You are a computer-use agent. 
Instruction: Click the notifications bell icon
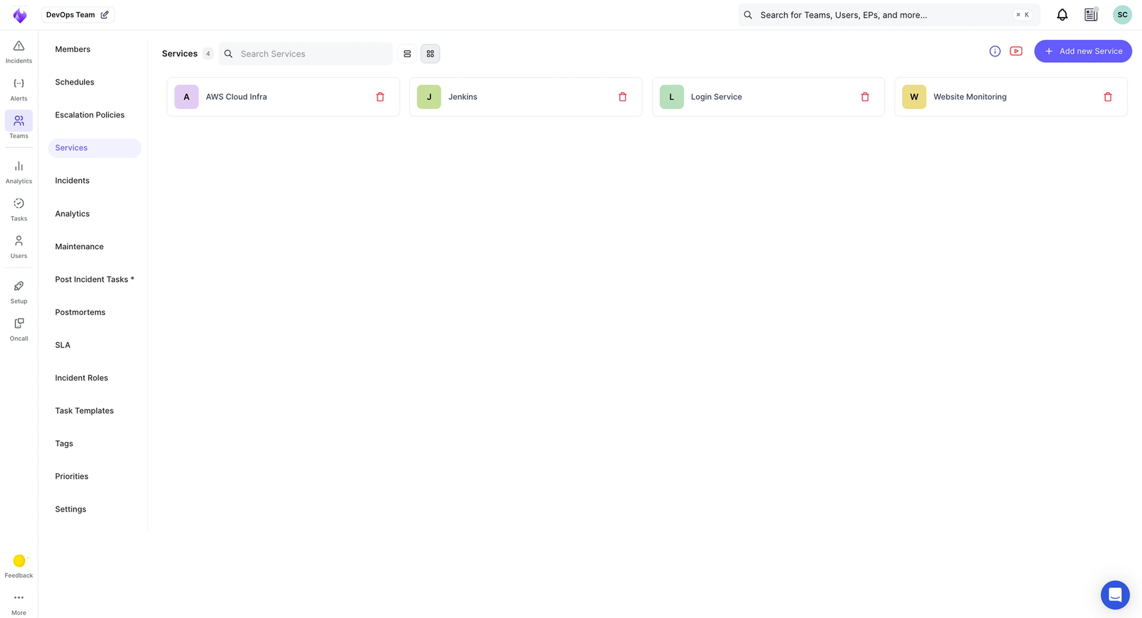click(x=1062, y=15)
